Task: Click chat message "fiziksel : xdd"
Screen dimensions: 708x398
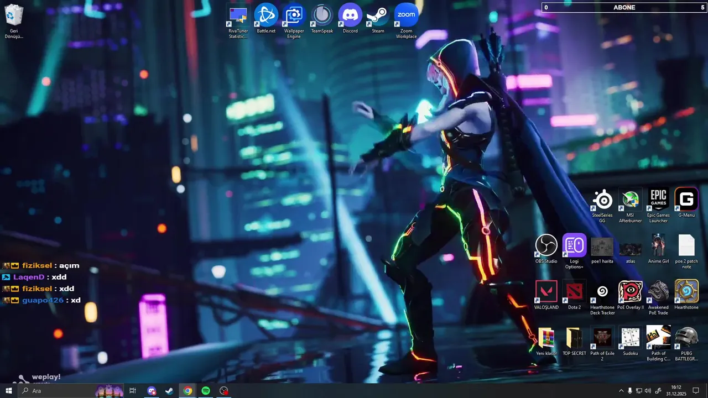Action: (38, 289)
